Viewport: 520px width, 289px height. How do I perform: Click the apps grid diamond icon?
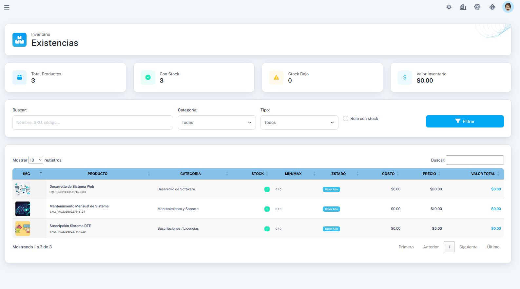(x=492, y=7)
